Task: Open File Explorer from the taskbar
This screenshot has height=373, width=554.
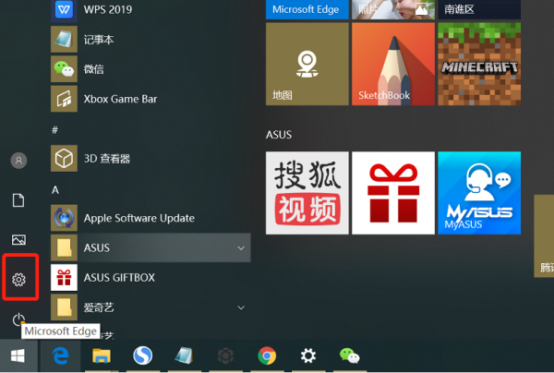Action: tap(102, 355)
